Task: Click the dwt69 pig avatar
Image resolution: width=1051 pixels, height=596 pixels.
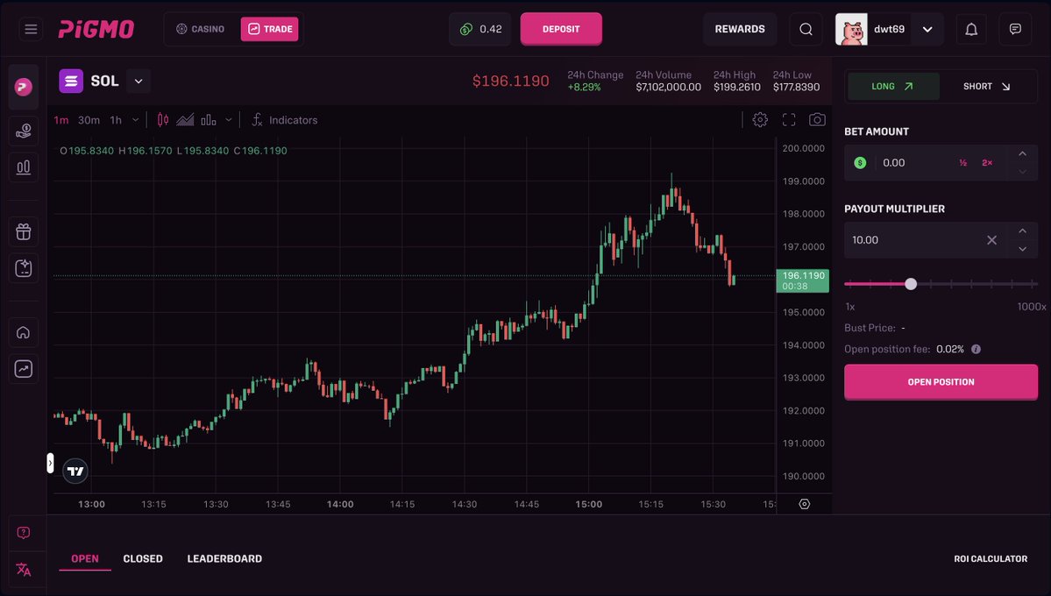Action: tap(851, 30)
